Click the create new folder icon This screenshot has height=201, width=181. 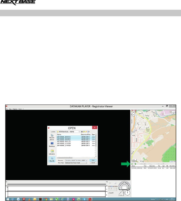86,132
